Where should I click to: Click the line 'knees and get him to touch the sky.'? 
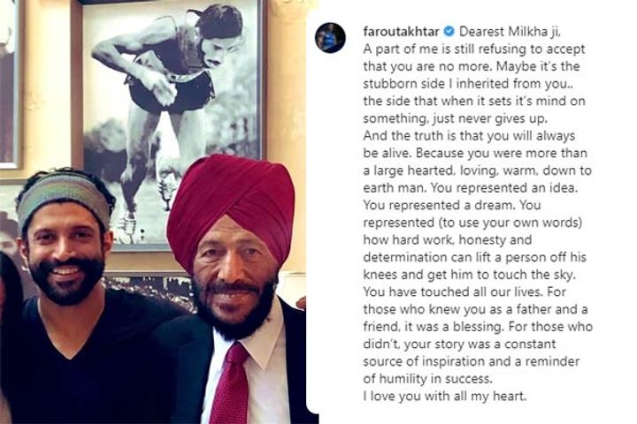469,275
